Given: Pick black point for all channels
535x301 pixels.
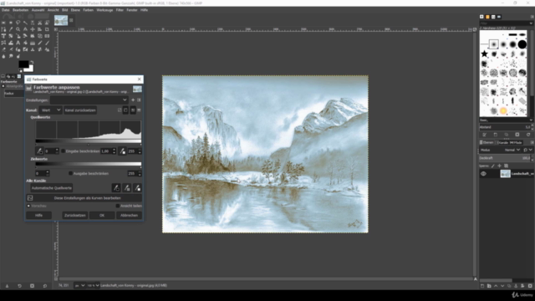Looking at the screenshot, I should tap(116, 187).
